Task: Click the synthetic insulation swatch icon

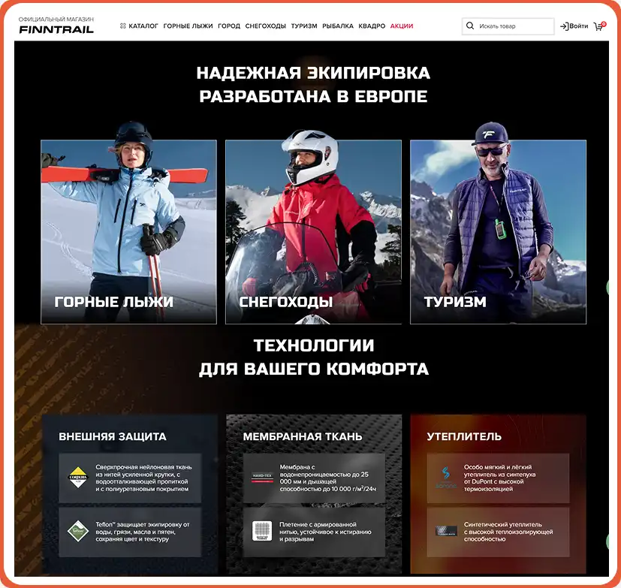Action: [448, 530]
